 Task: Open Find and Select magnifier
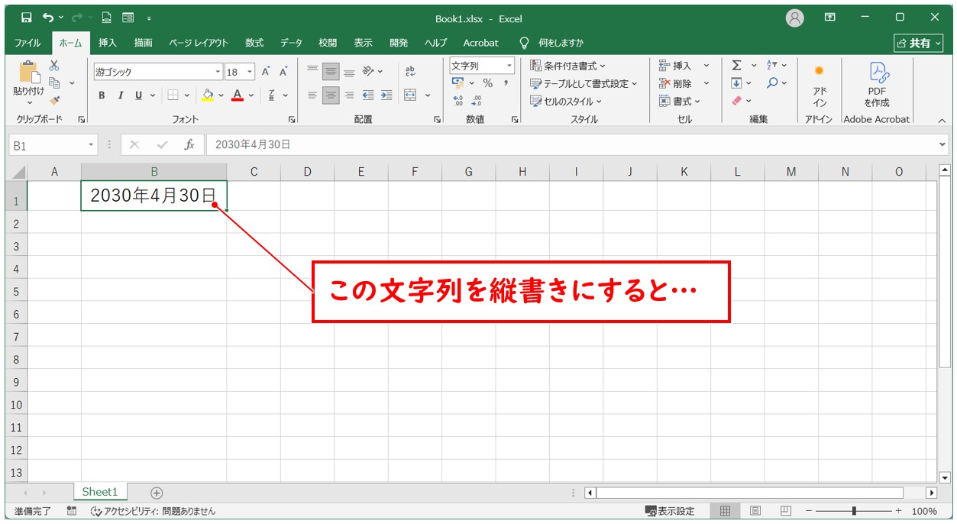772,83
